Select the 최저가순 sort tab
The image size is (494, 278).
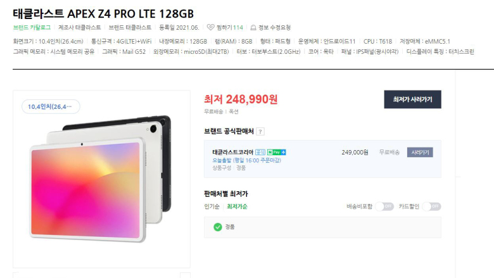pyautogui.click(x=237, y=206)
